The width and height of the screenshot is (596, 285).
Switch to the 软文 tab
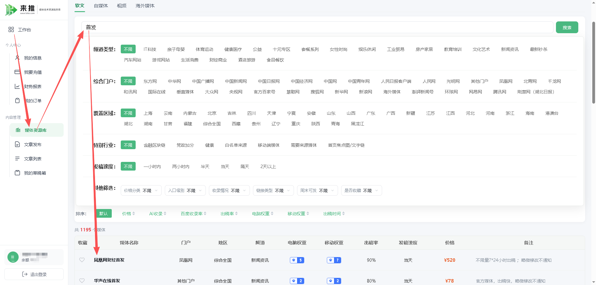(80, 6)
